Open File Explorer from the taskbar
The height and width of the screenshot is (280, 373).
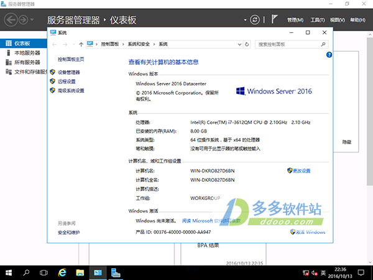pos(80,273)
